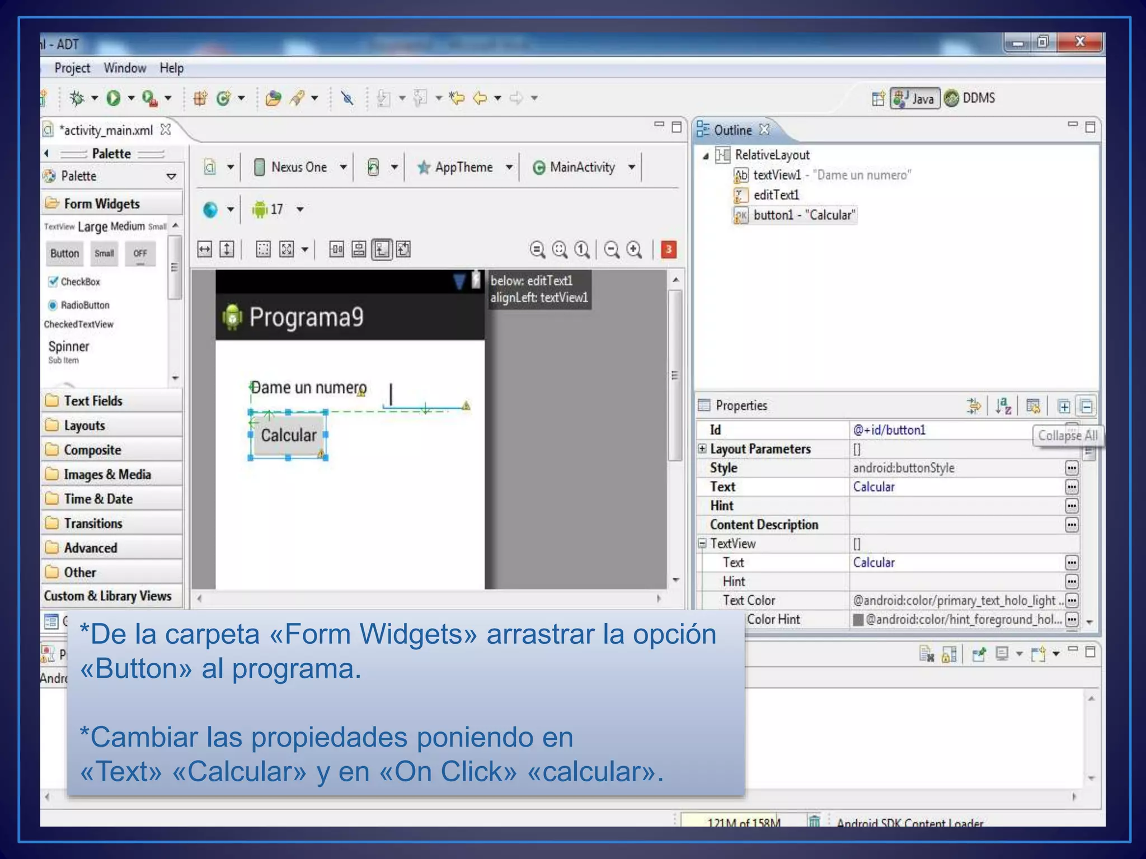Click the green Run button icon

(114, 98)
